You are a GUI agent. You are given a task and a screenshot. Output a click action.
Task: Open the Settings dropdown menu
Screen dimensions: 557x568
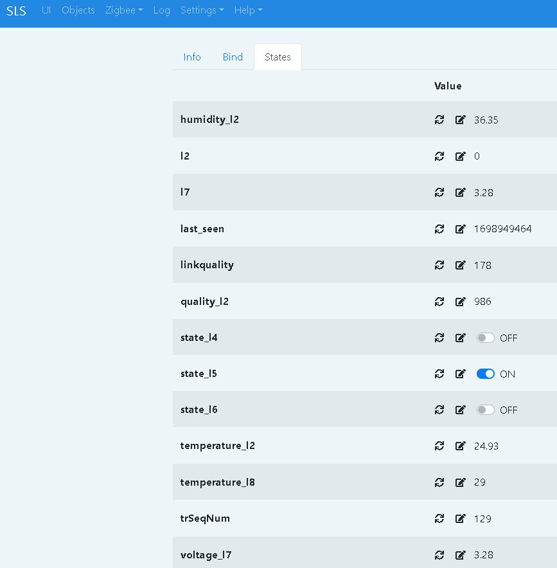point(202,10)
